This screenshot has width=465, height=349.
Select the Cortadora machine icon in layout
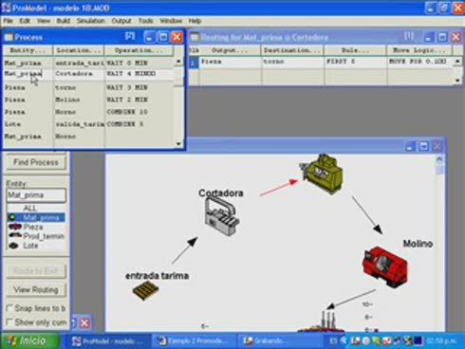point(221,216)
